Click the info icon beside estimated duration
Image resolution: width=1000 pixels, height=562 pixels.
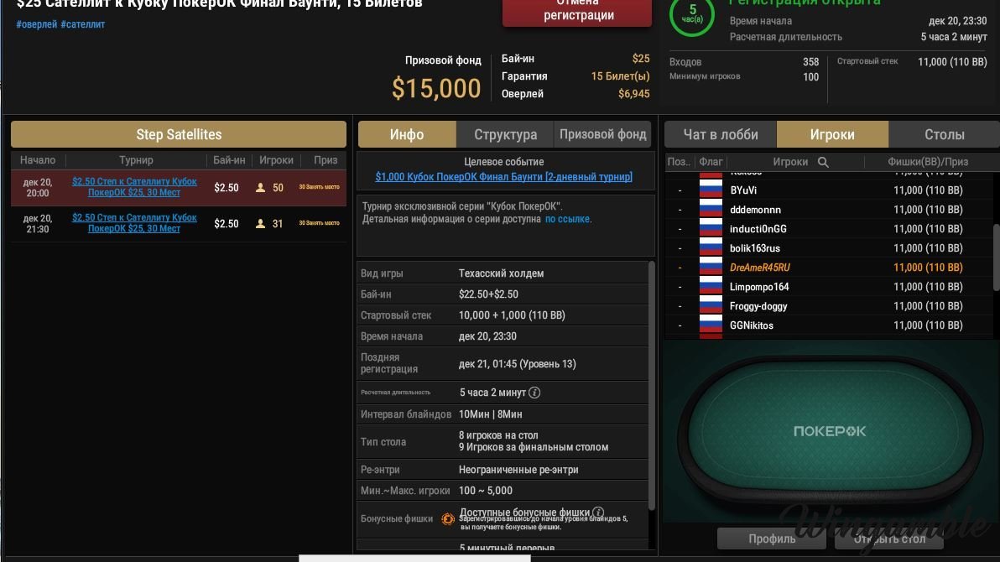(x=534, y=393)
